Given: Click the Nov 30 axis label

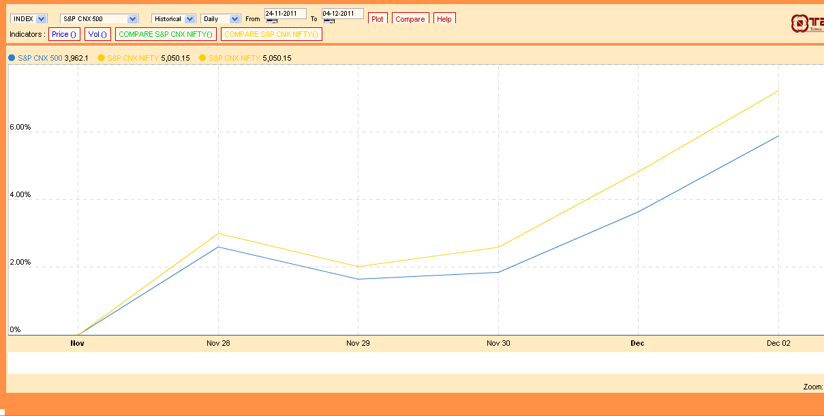Looking at the screenshot, I should click(498, 343).
